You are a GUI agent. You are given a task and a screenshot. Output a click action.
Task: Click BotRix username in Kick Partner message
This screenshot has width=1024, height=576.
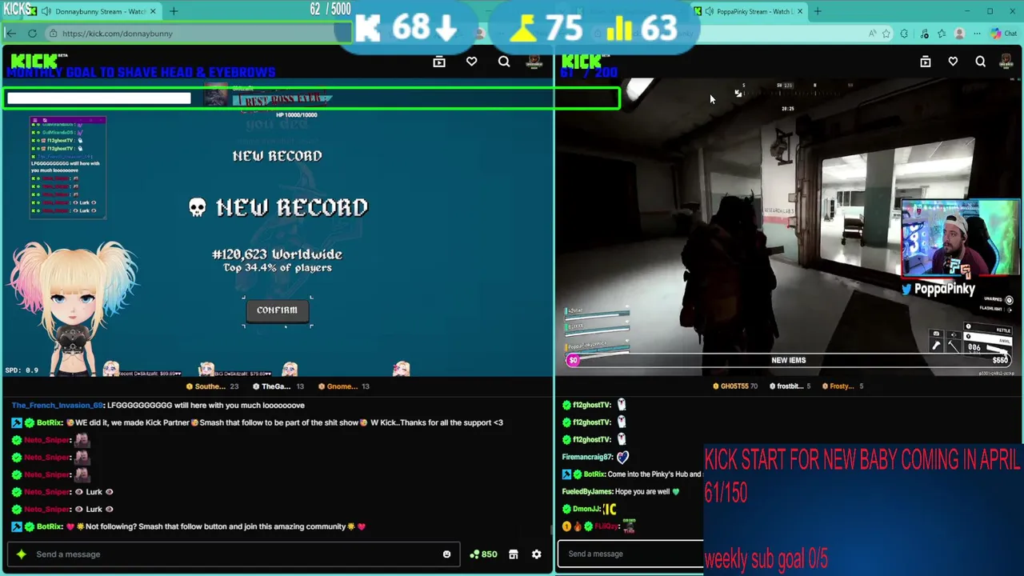point(50,422)
